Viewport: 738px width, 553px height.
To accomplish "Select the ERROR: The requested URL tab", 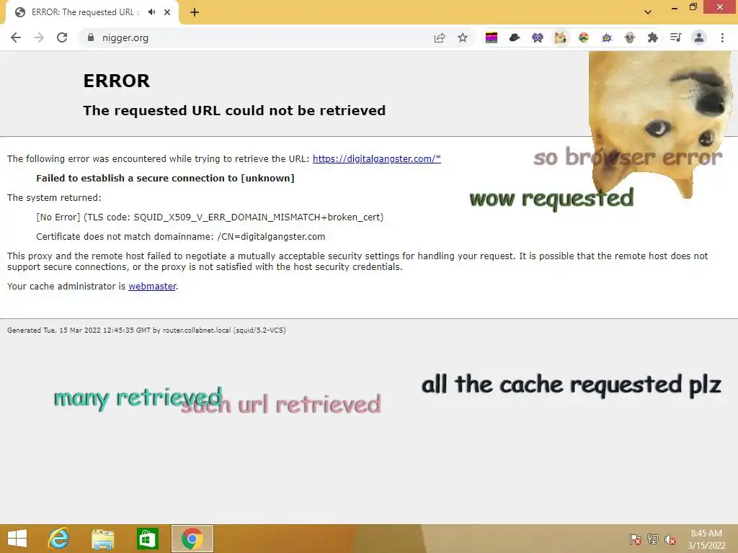I will [85, 12].
